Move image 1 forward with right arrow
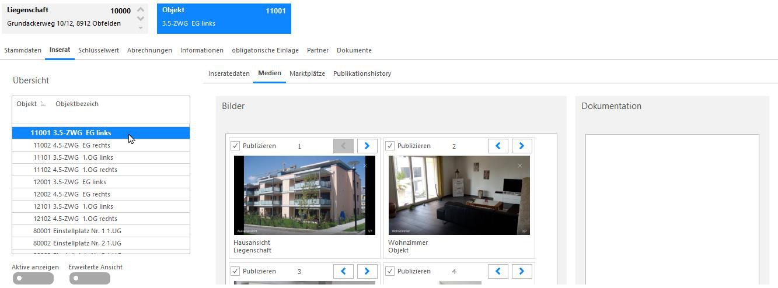Viewport: 778px width, 288px height. point(367,146)
